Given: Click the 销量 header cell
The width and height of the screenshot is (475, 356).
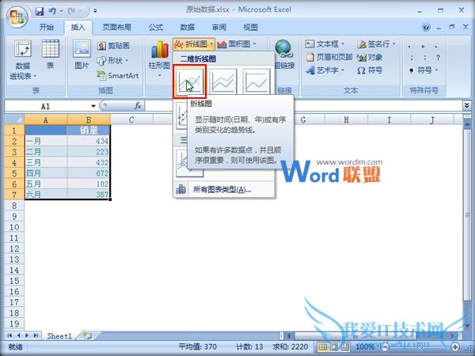Looking at the screenshot, I should coord(89,131).
